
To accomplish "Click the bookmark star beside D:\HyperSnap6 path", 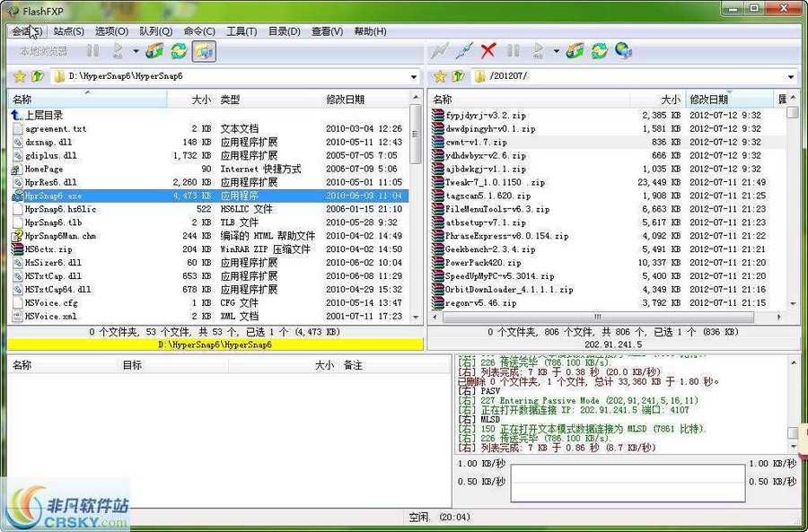I will click(x=20, y=77).
